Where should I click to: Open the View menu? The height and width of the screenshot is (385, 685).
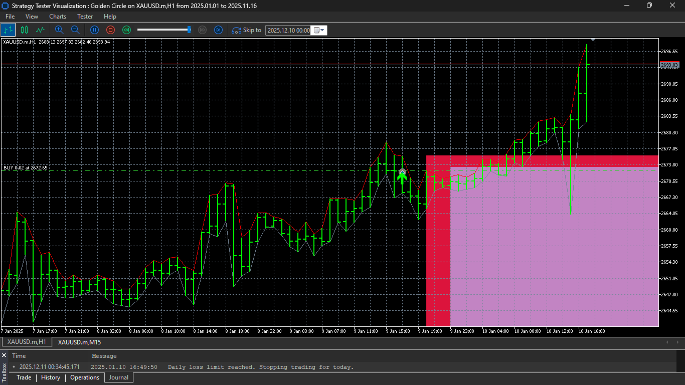32,17
